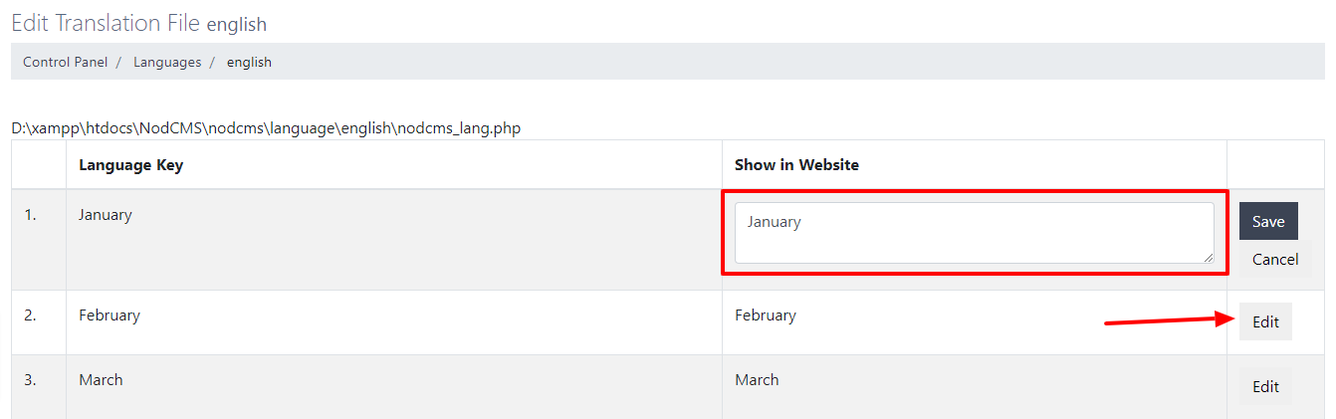Image resolution: width=1336 pixels, height=419 pixels.
Task: Click row number 3 cell
Action: [x=31, y=380]
